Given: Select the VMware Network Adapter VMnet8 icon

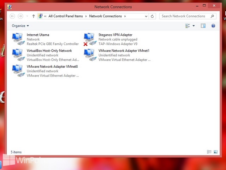Looking at the screenshot, I should 18,71.
